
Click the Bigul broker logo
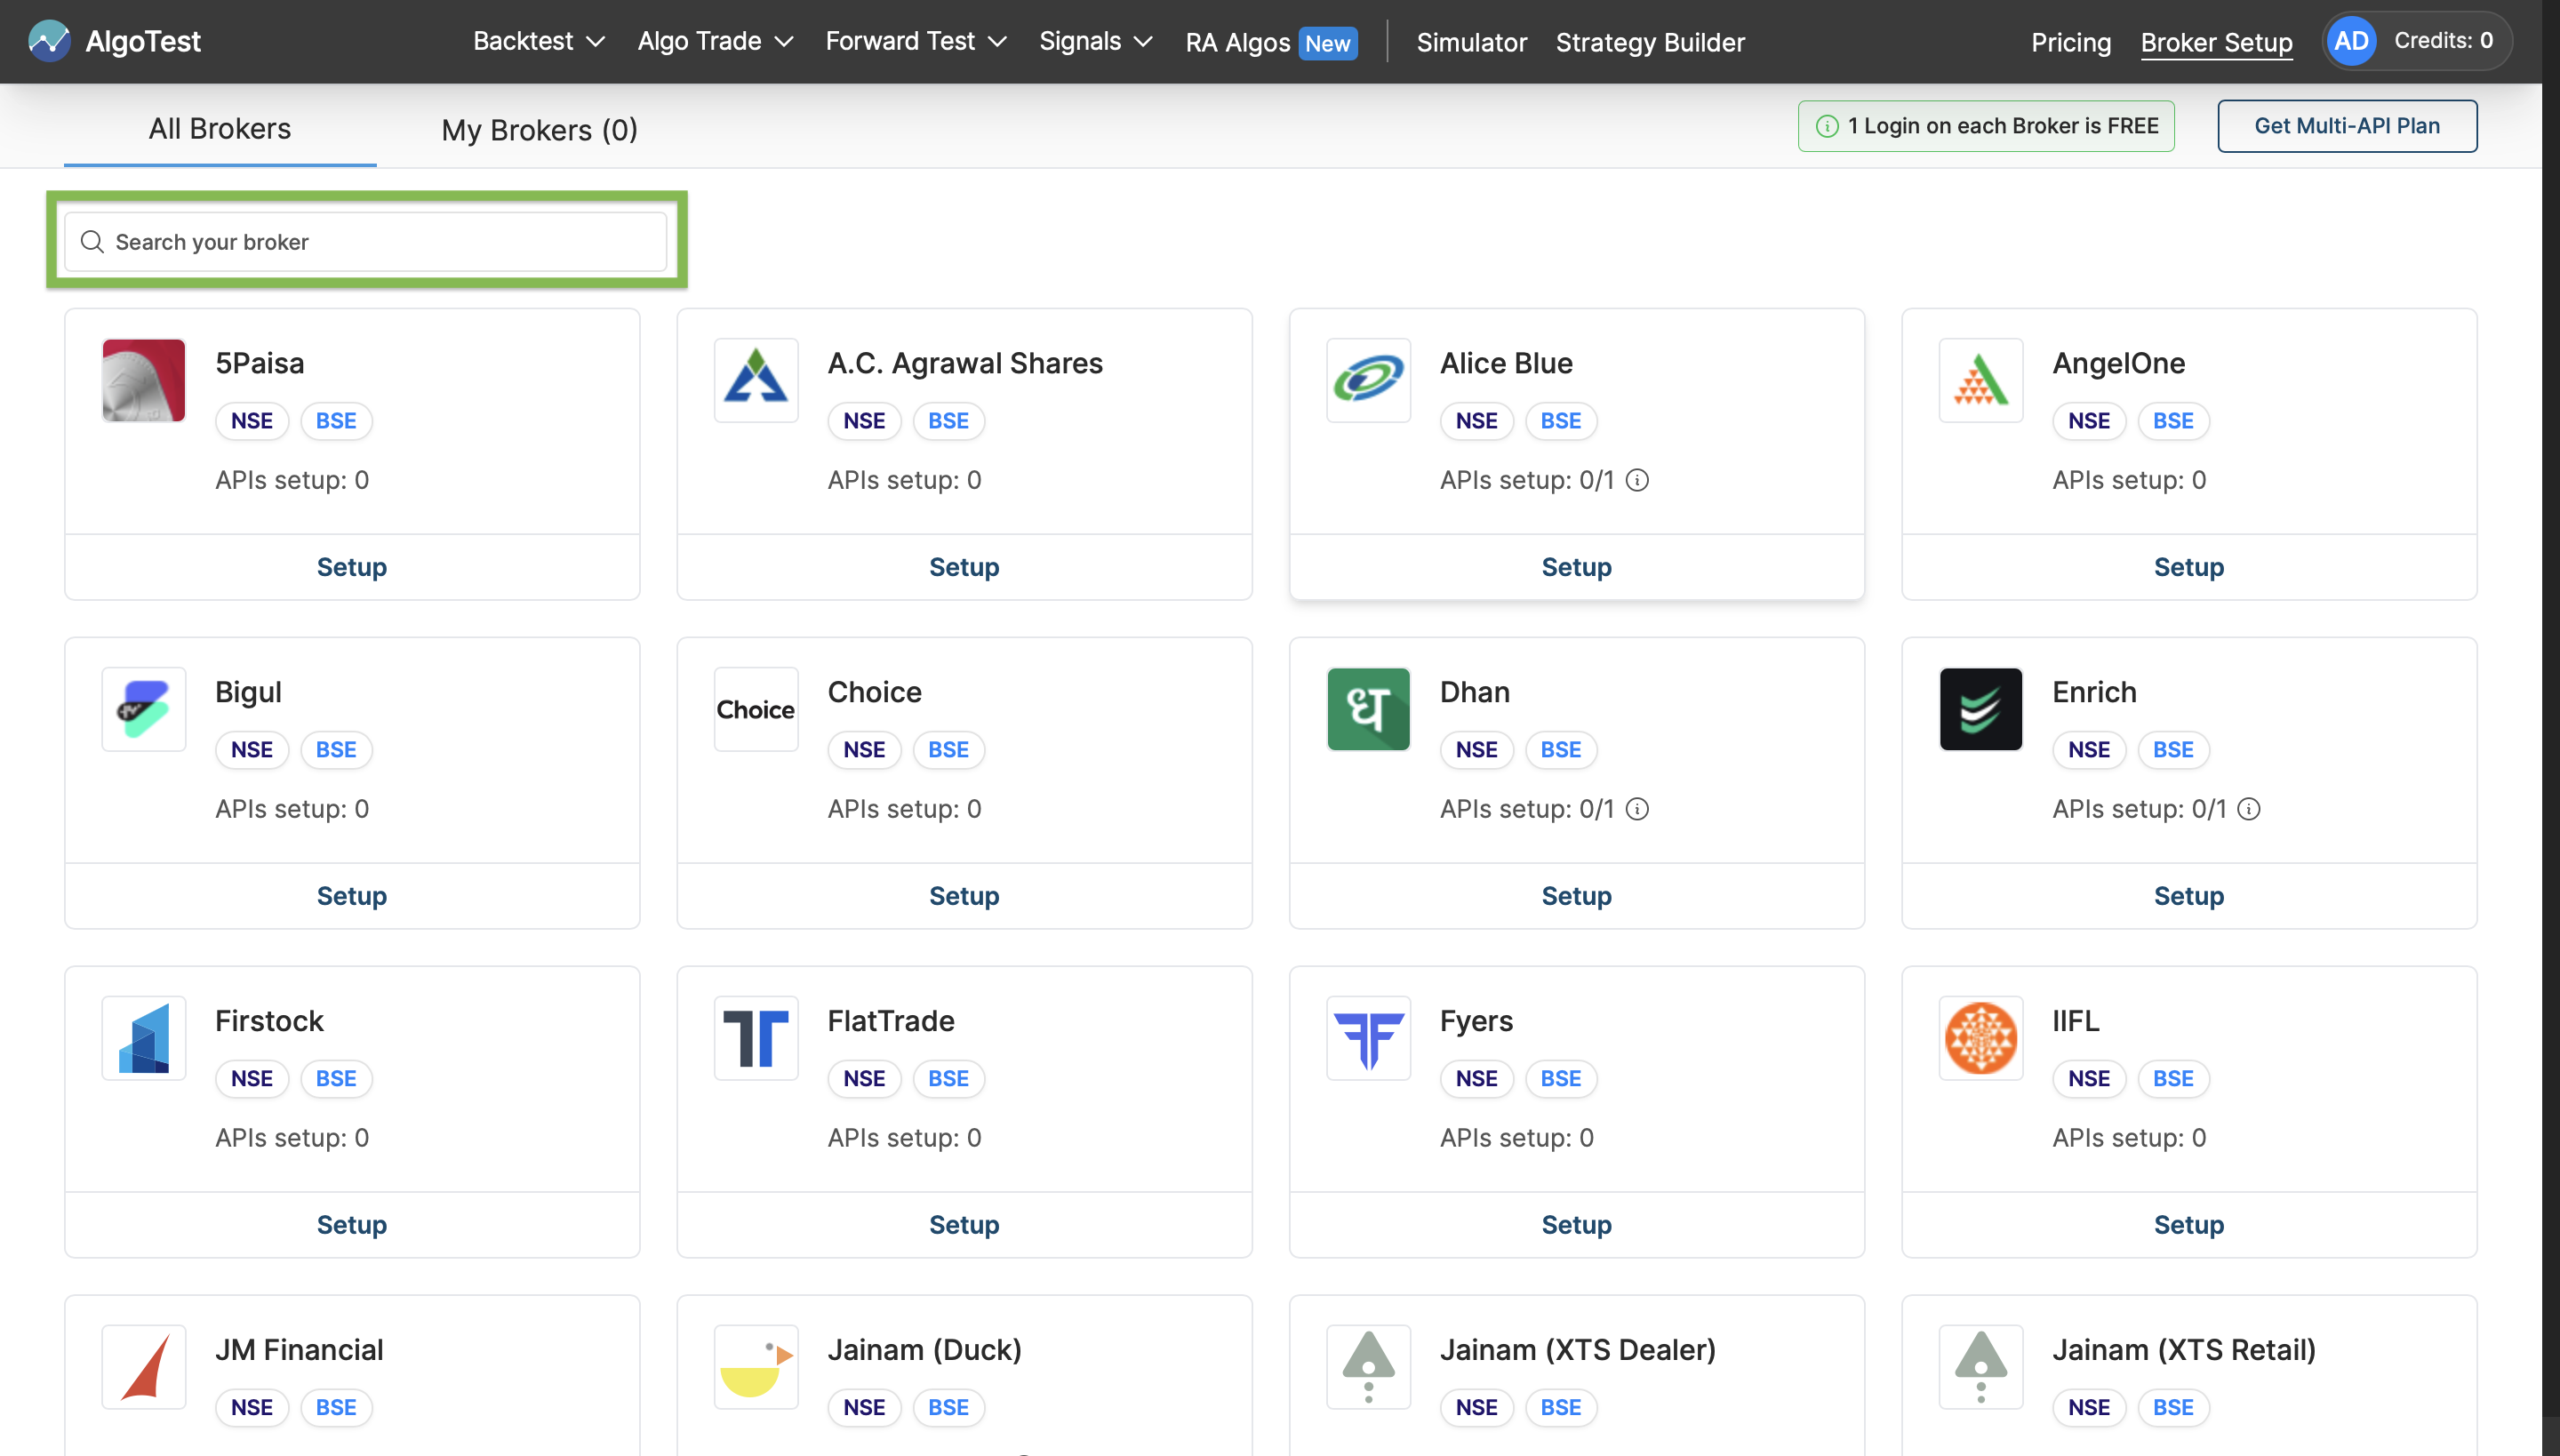tap(143, 709)
